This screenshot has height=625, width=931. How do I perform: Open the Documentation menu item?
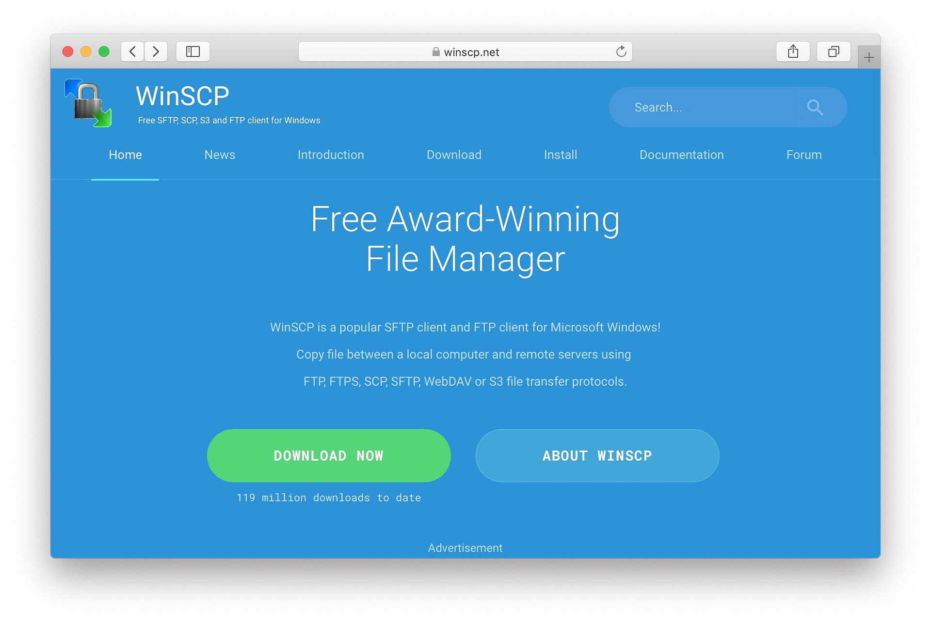click(681, 155)
